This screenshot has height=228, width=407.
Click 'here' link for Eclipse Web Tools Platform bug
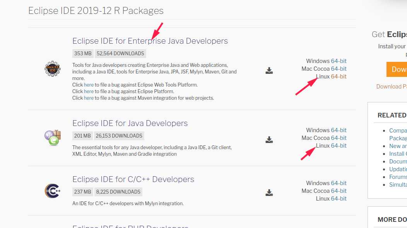click(89, 85)
